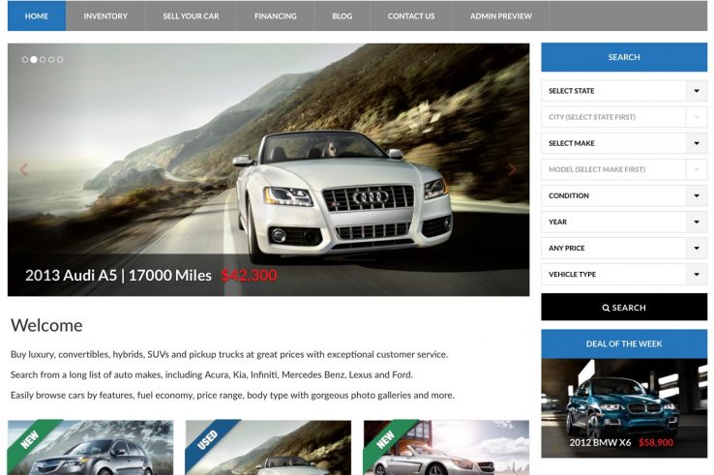The height and width of the screenshot is (475, 714).
Task: Select fourth slider pagination dot
Action: (x=51, y=59)
